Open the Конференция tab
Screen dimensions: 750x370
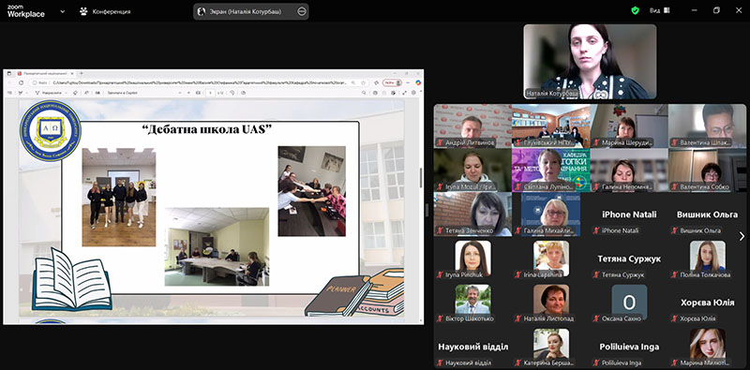tap(105, 11)
